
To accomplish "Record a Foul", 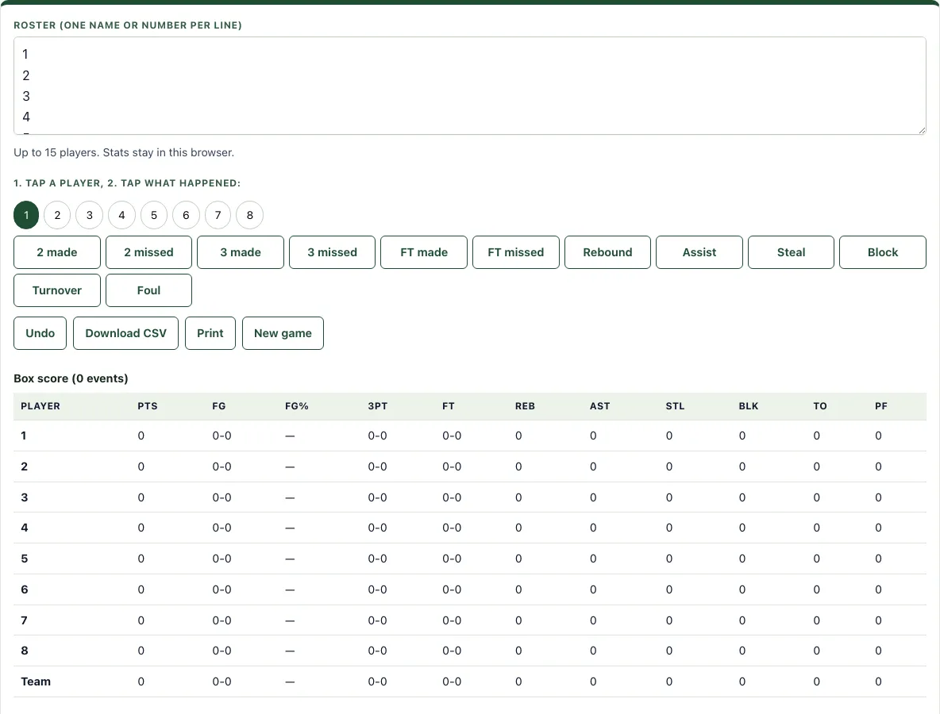I will (x=148, y=290).
